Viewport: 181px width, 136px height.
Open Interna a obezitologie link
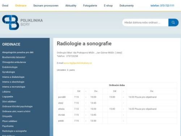[x=13, y=82]
